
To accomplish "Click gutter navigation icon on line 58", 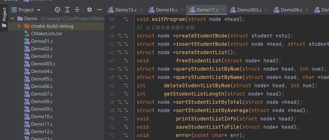I will pyautogui.click(x=126, y=19).
